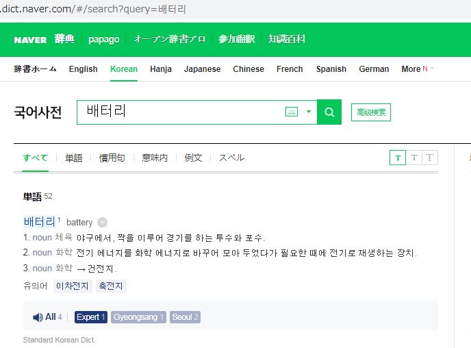This screenshot has height=348, width=471.
Task: Click the green magnifier search button
Action: (329, 112)
